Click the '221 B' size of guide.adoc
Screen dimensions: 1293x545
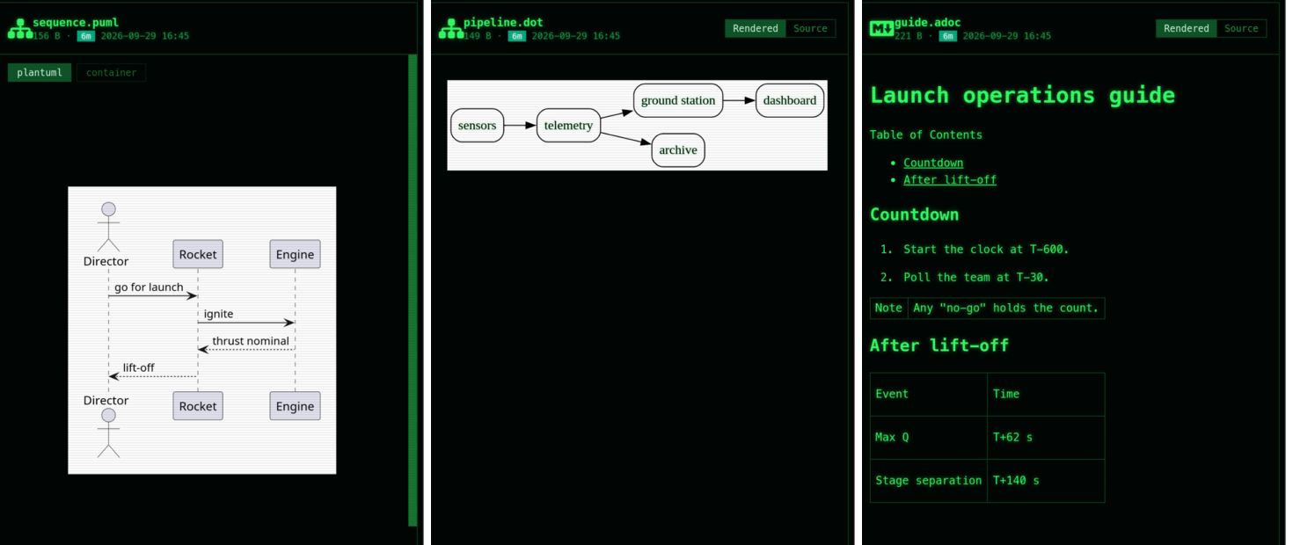(909, 36)
